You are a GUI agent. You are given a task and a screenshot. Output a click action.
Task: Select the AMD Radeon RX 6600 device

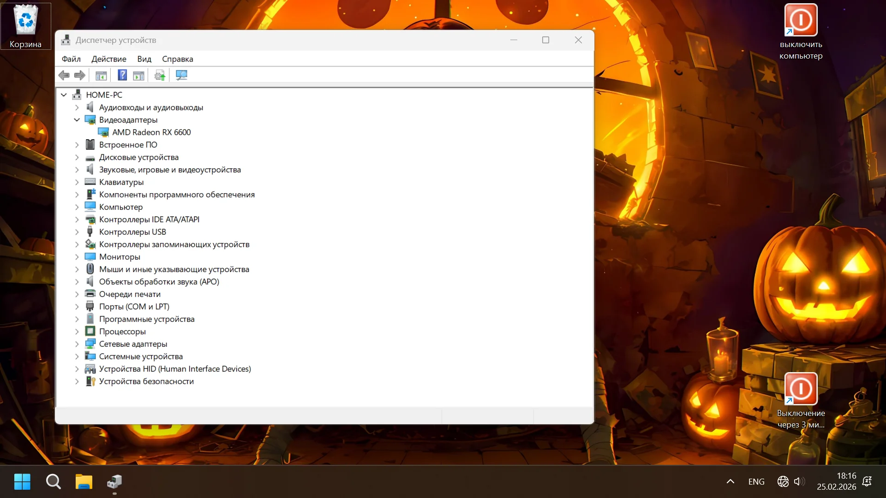[151, 132]
